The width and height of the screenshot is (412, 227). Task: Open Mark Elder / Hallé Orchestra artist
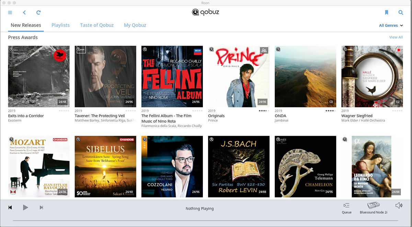coord(363,121)
